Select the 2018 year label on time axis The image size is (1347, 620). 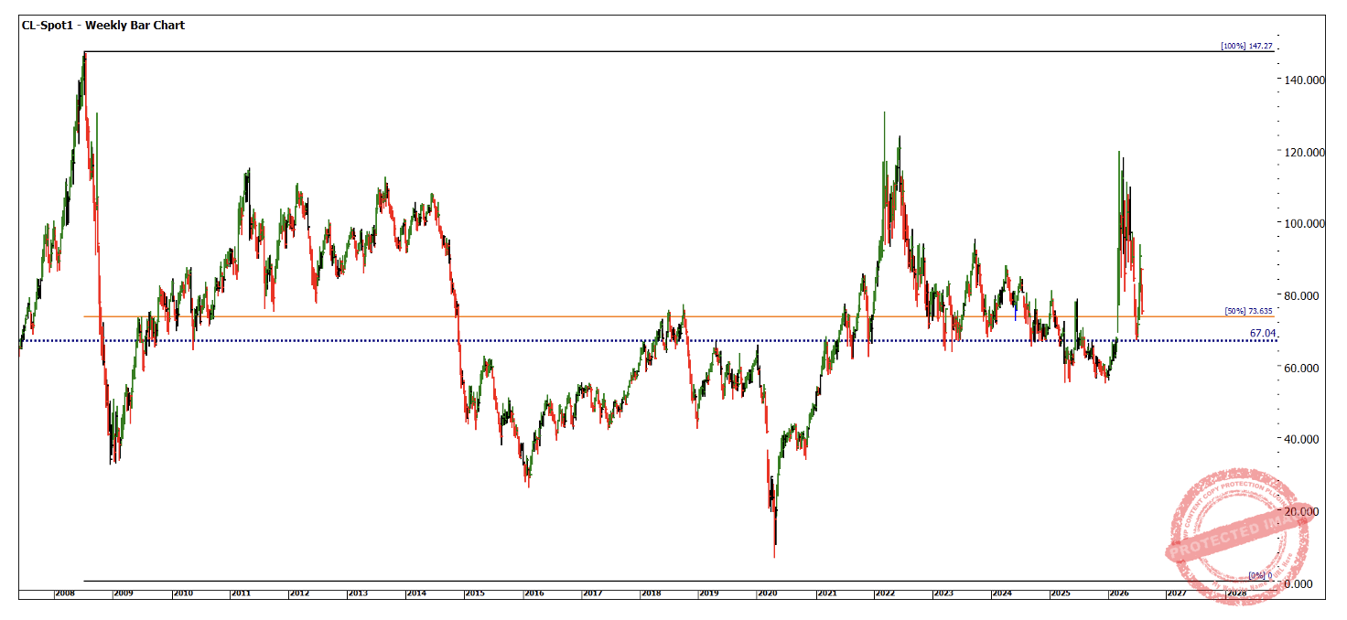651,593
